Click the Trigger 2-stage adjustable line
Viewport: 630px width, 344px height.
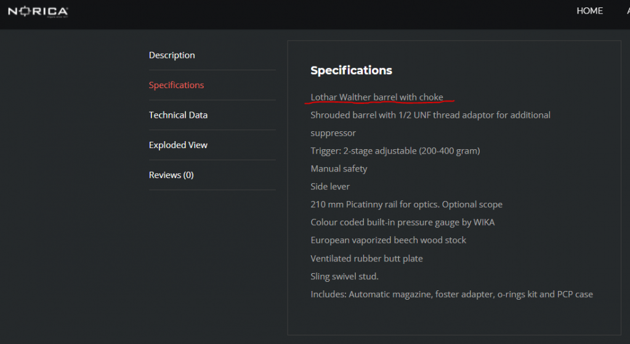pos(395,151)
